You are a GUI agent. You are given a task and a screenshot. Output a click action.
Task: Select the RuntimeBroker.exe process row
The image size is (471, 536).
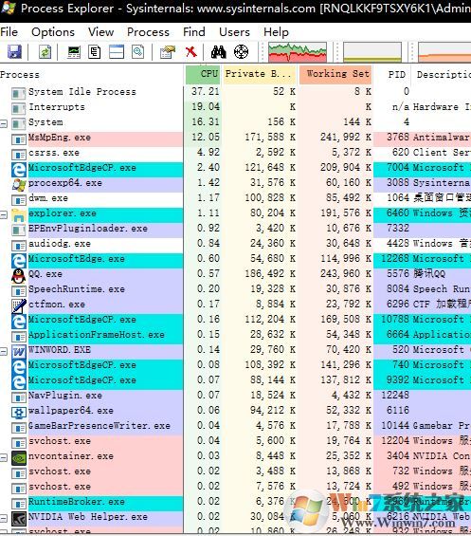[235, 502]
